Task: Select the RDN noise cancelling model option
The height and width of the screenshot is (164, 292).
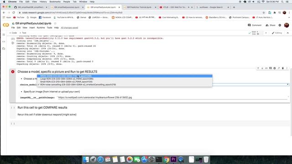Action: (x=125, y=85)
